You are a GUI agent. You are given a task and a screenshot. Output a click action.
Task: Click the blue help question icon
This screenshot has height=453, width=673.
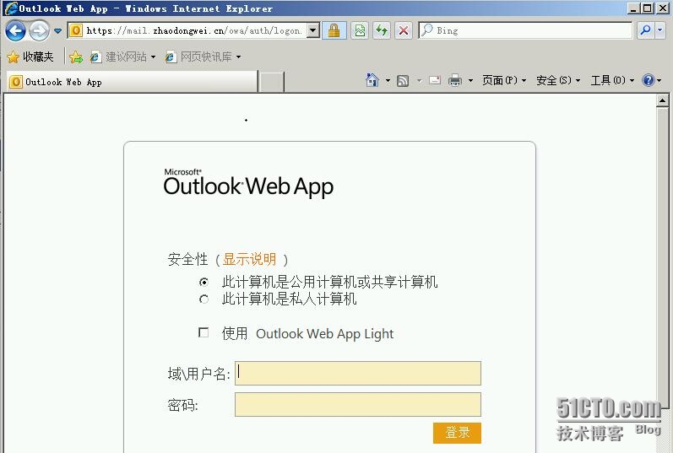click(649, 80)
